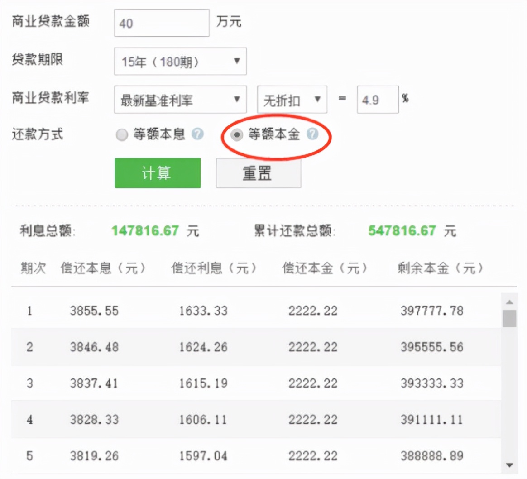Click the green 计算 button
The width and height of the screenshot is (527, 479).
158,173
